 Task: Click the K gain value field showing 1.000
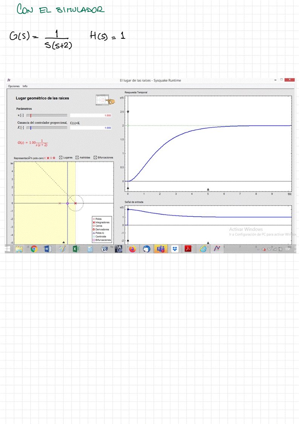pyautogui.click(x=91, y=128)
